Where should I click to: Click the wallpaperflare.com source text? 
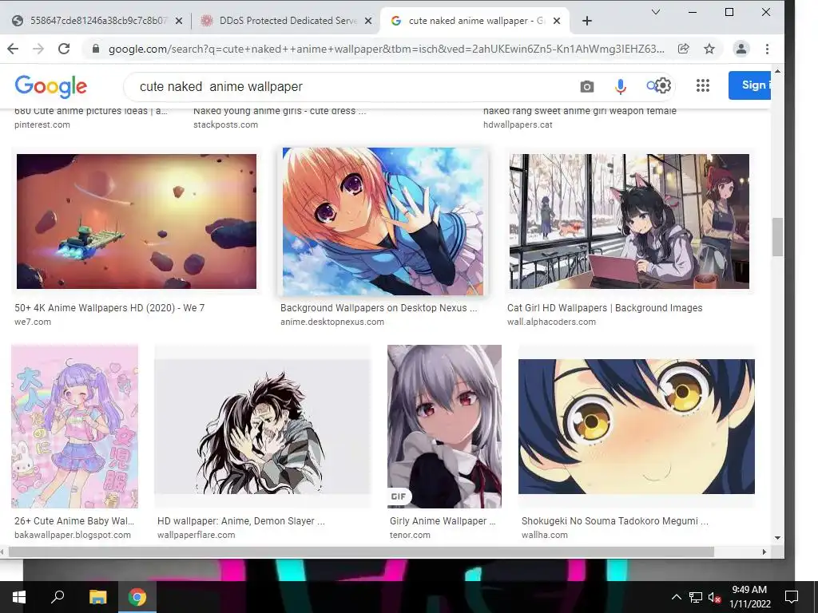click(x=197, y=536)
